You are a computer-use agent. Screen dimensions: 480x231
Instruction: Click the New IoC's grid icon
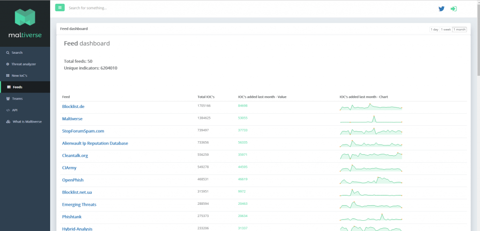pyautogui.click(x=8, y=75)
